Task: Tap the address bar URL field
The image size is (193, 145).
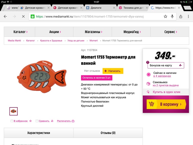Action: click(95, 17)
